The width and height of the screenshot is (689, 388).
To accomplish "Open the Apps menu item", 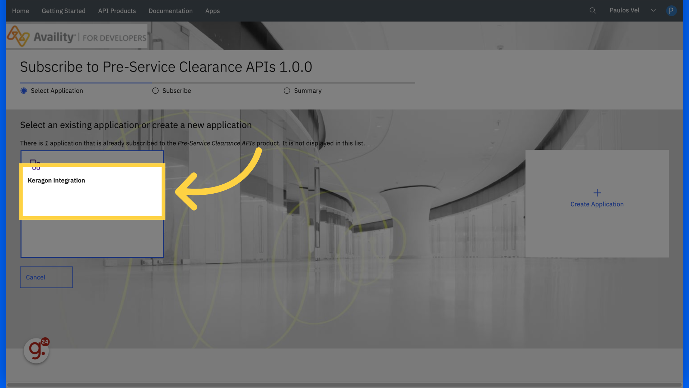I will coord(212,11).
